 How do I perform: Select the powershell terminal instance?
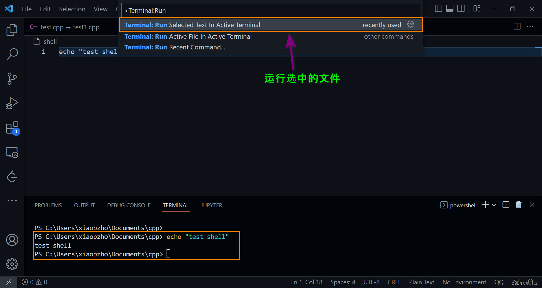458,205
